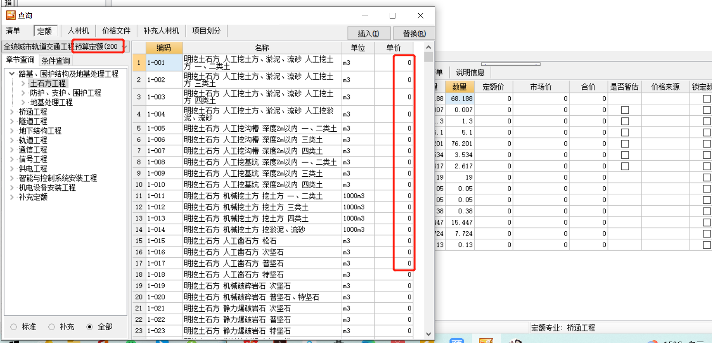Expand the 供电工程 node arrow

pos(12,169)
